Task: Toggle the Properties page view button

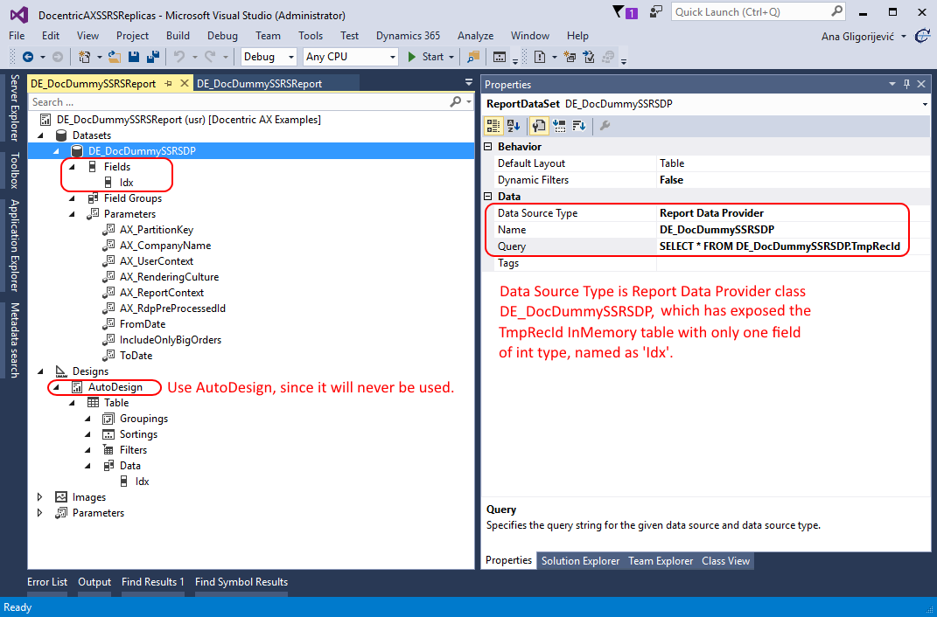Action: (538, 125)
